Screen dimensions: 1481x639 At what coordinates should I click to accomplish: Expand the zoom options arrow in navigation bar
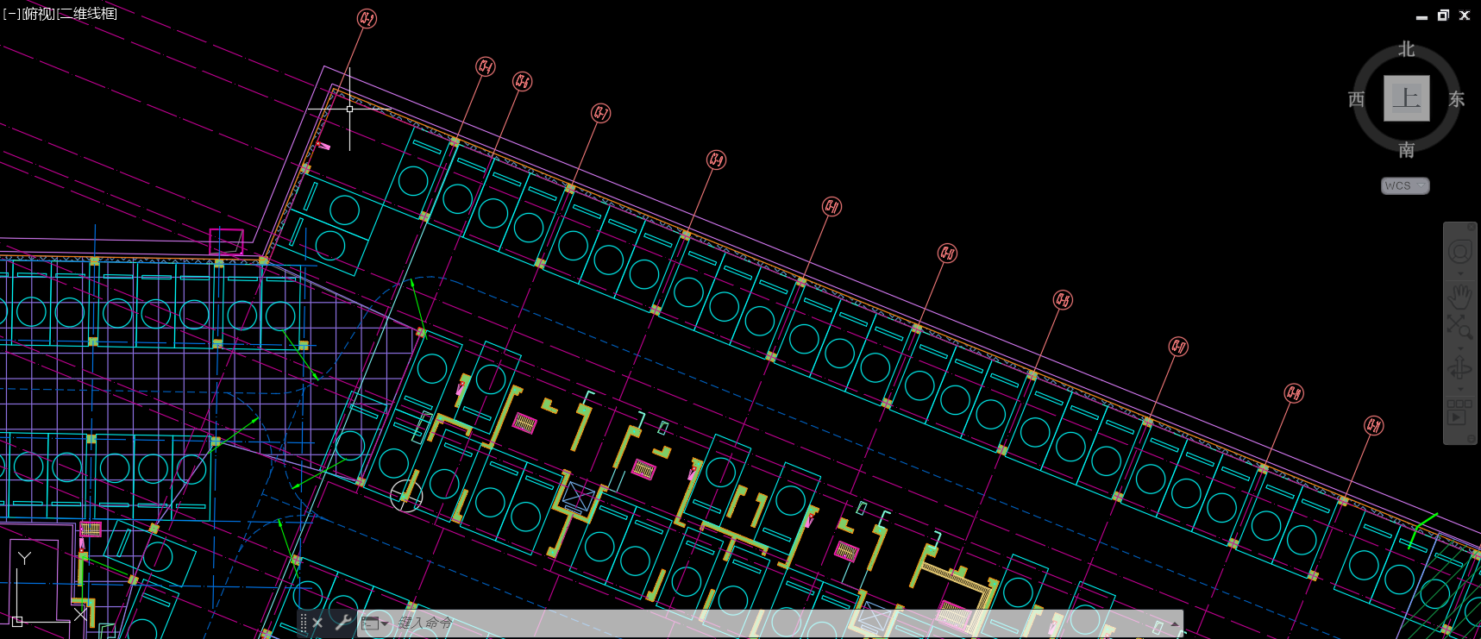(x=1460, y=349)
